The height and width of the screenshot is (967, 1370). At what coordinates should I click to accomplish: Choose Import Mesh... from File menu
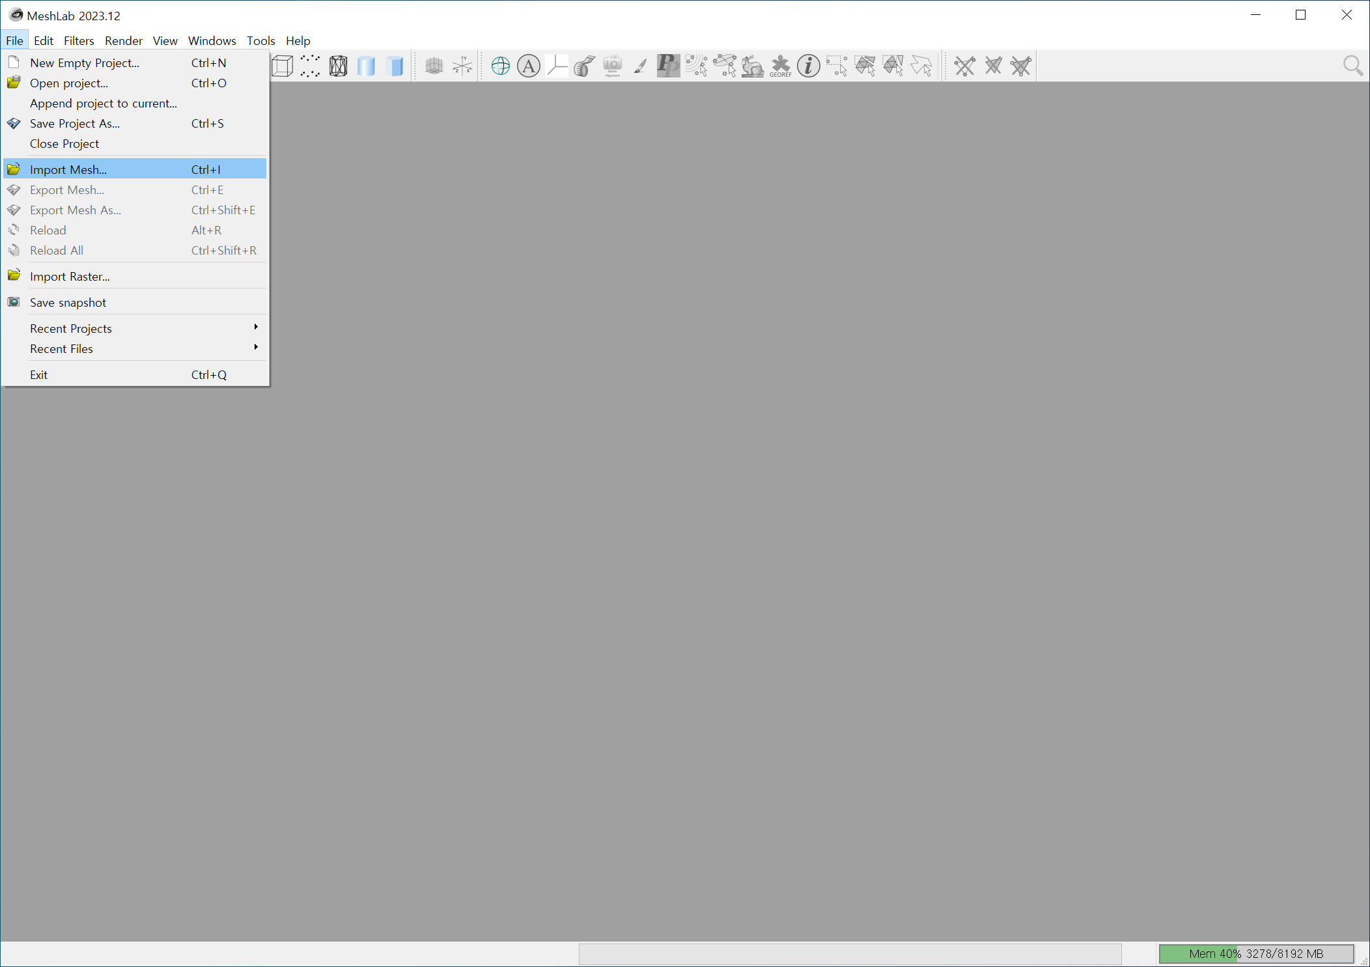click(x=68, y=169)
